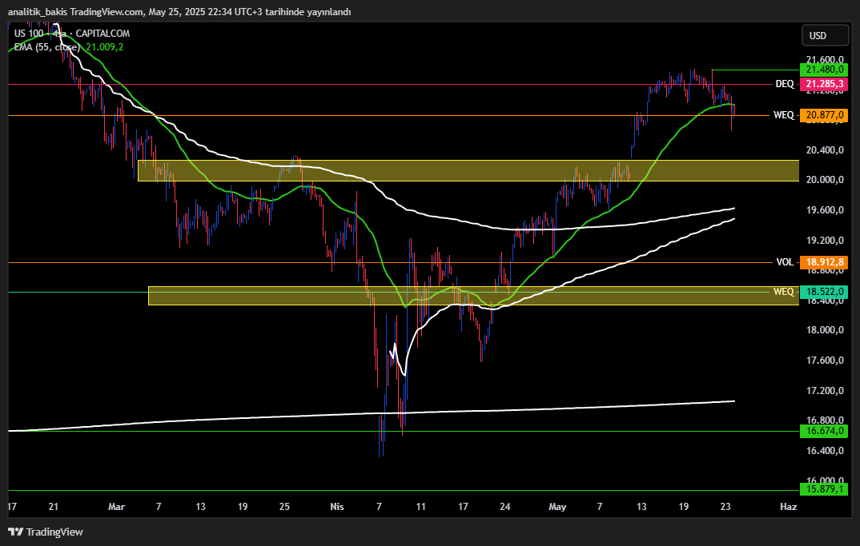Click the May label on time axis
The image size is (860, 546).
(557, 507)
